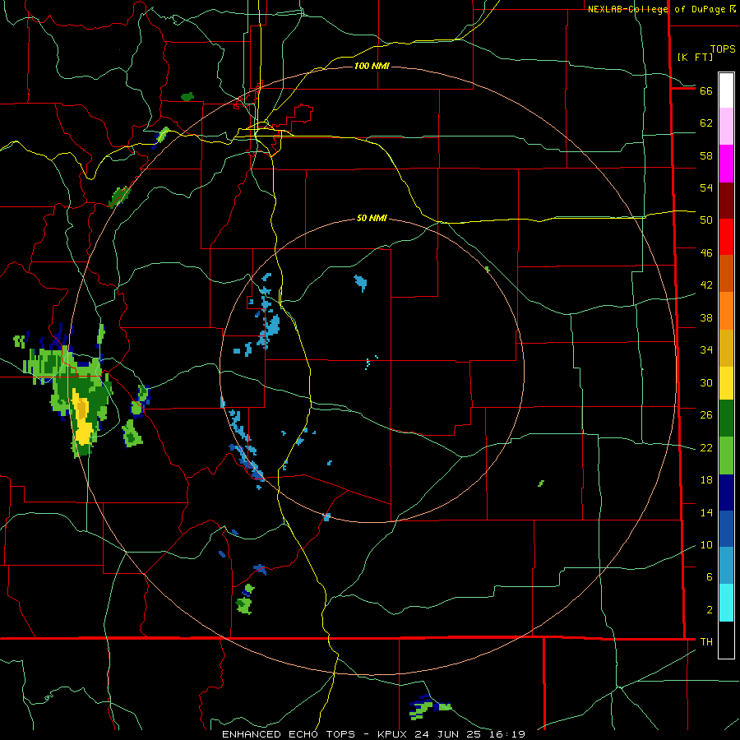Choose the dark green legend swatch
The height and width of the screenshot is (740, 740).
(x=726, y=419)
